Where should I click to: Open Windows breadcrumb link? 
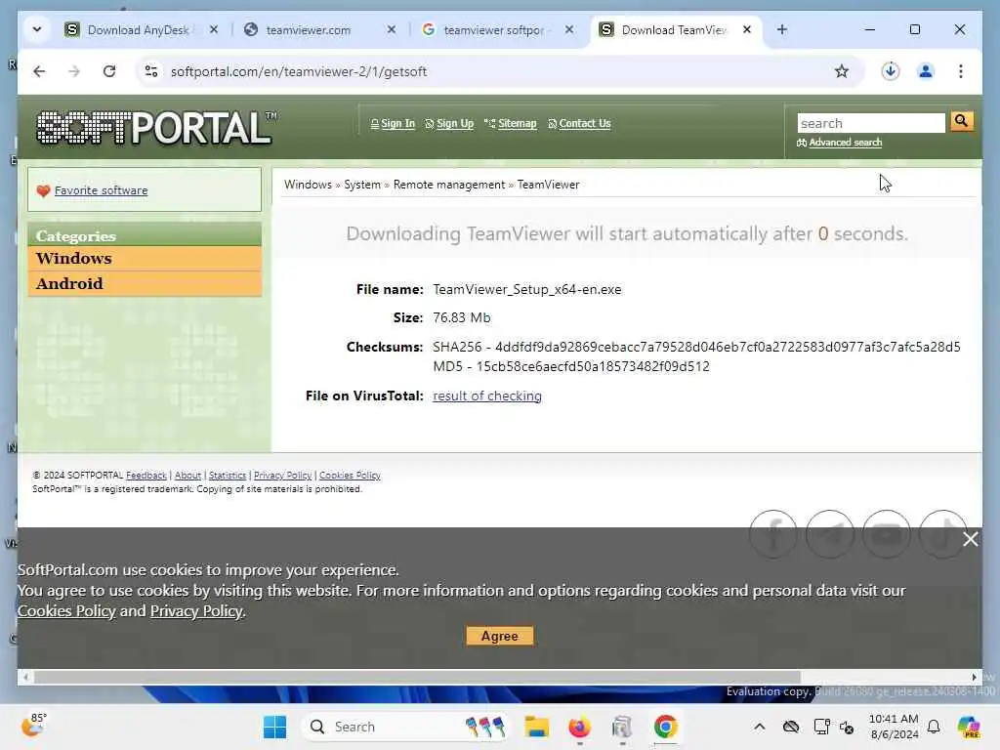click(308, 185)
